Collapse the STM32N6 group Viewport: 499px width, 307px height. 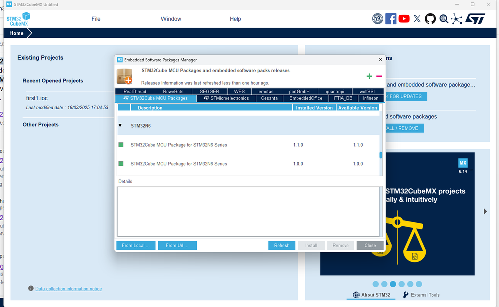tap(120, 126)
